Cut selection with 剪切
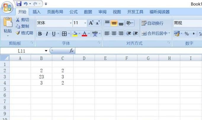Image resolution: width=202 pixels, height=120 pixels. coord(23,20)
